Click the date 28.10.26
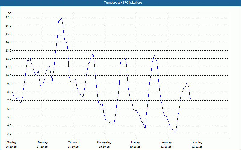 (73, 147)
